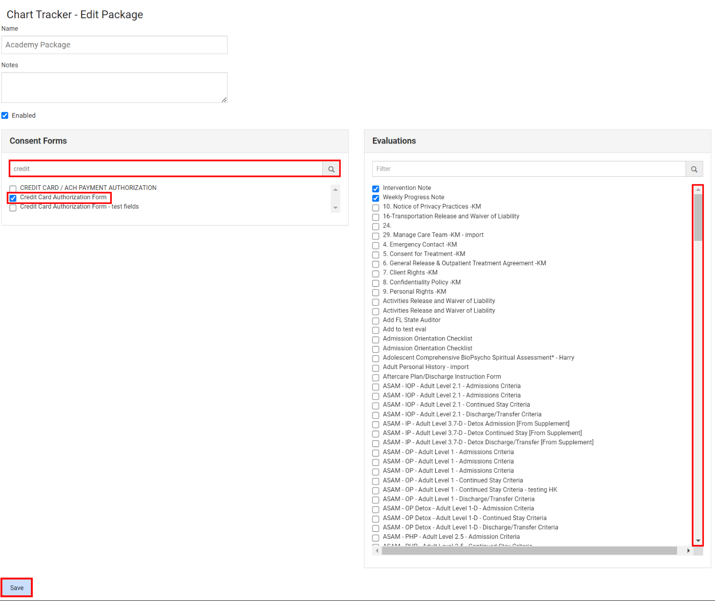
Task: Uncheck the Enabled checkbox
Action: tap(5, 116)
